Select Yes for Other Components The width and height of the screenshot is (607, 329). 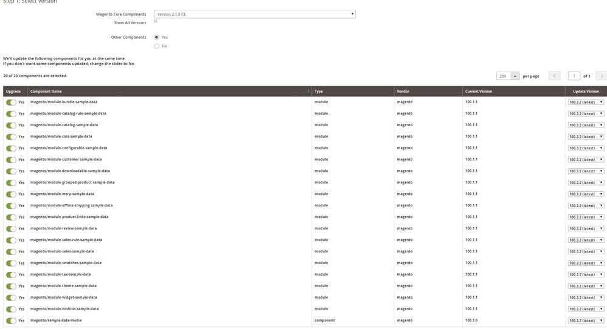(156, 37)
